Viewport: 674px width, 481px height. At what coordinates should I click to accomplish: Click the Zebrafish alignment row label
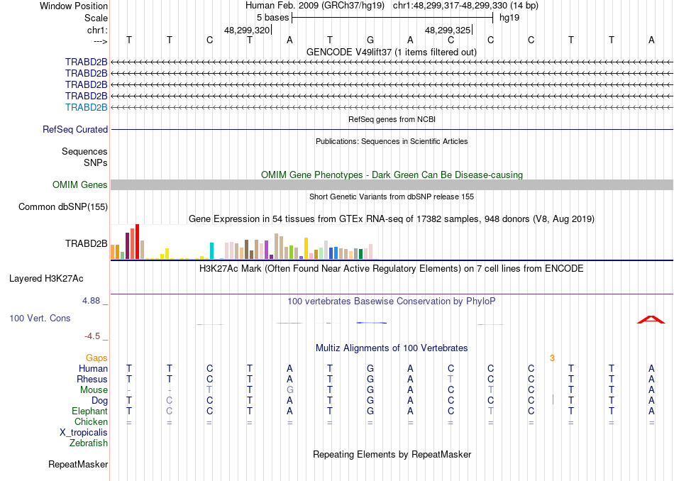(89, 443)
